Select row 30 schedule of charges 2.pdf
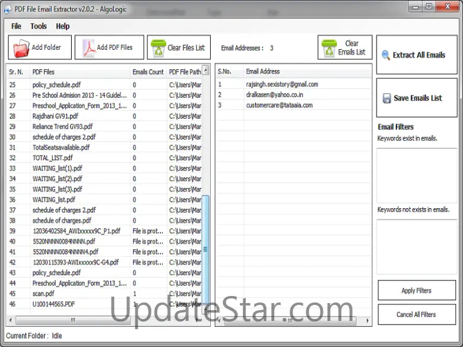The height and width of the screenshot is (347, 463). 105,137
